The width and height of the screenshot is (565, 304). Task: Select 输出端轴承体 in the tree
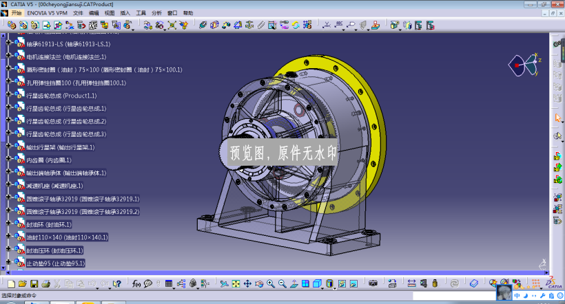point(66,173)
